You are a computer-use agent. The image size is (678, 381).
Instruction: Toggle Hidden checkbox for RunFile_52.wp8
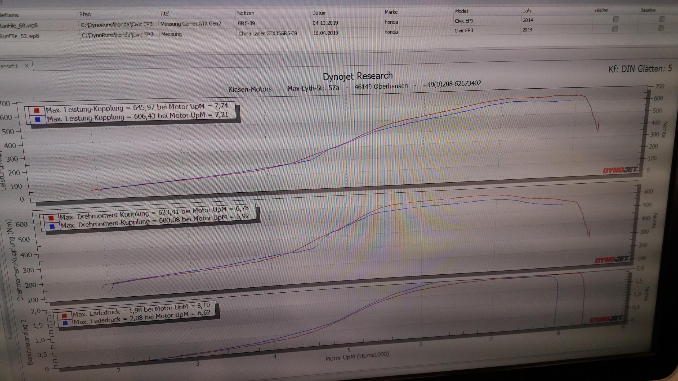[615, 29]
